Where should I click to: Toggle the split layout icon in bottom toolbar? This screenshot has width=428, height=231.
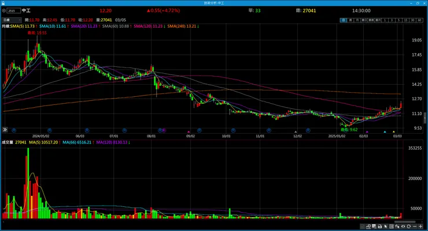[392, 226]
